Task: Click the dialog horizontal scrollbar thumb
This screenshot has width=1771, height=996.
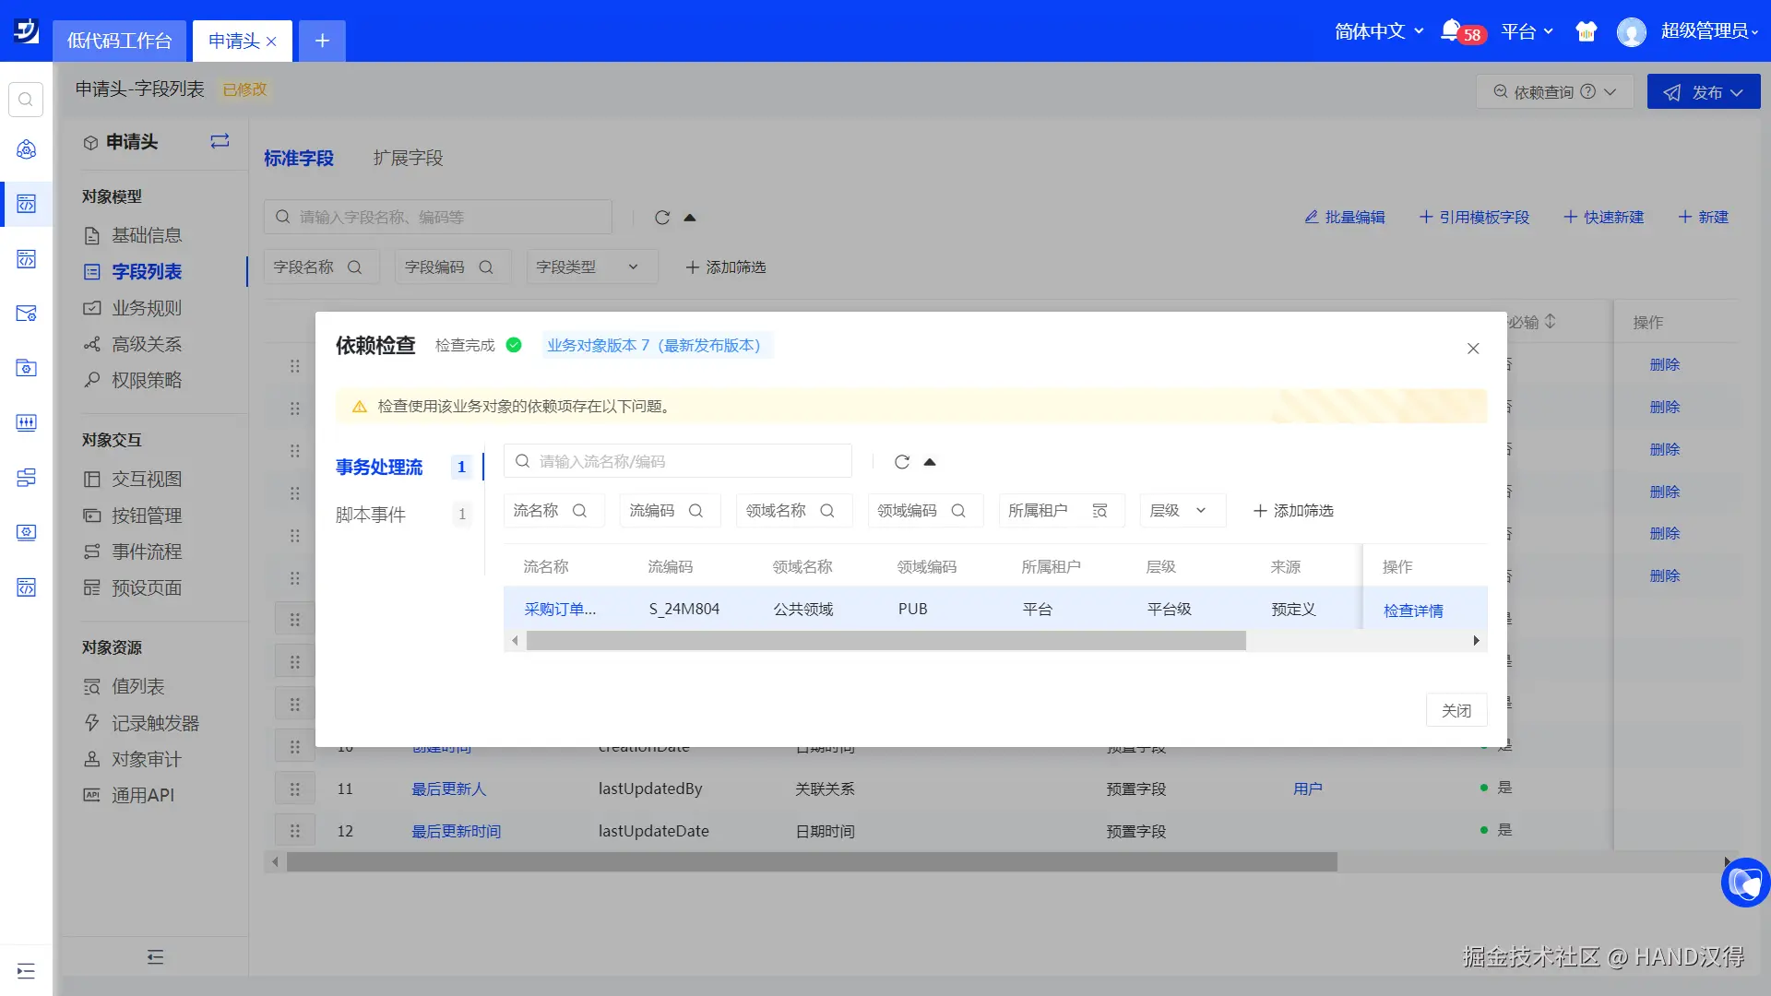Action: point(885,641)
